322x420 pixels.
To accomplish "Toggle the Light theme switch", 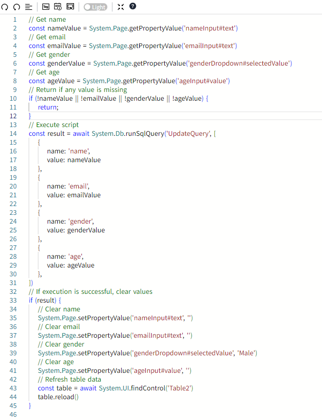I will tap(95, 7).
